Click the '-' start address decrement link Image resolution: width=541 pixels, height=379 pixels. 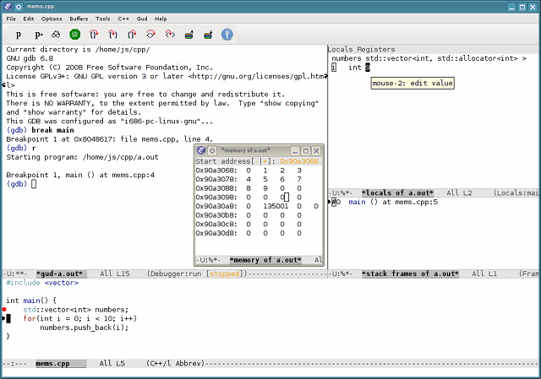256,161
